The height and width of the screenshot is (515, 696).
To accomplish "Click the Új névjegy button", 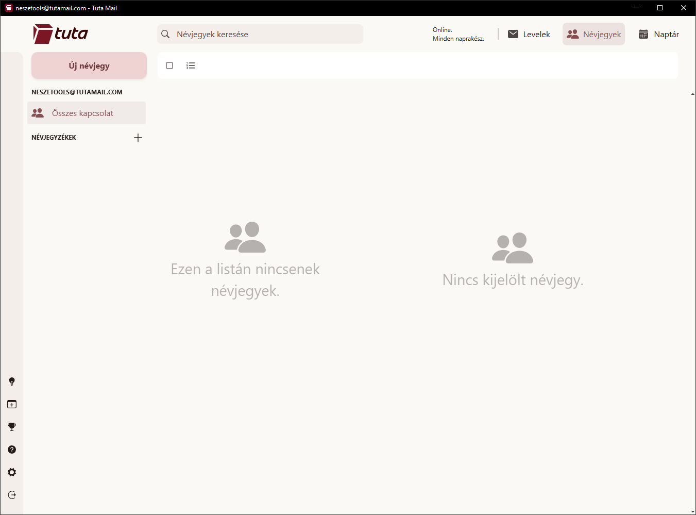I will (89, 65).
